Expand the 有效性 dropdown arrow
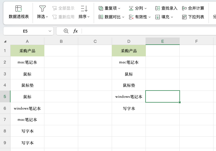 tap(150, 17)
